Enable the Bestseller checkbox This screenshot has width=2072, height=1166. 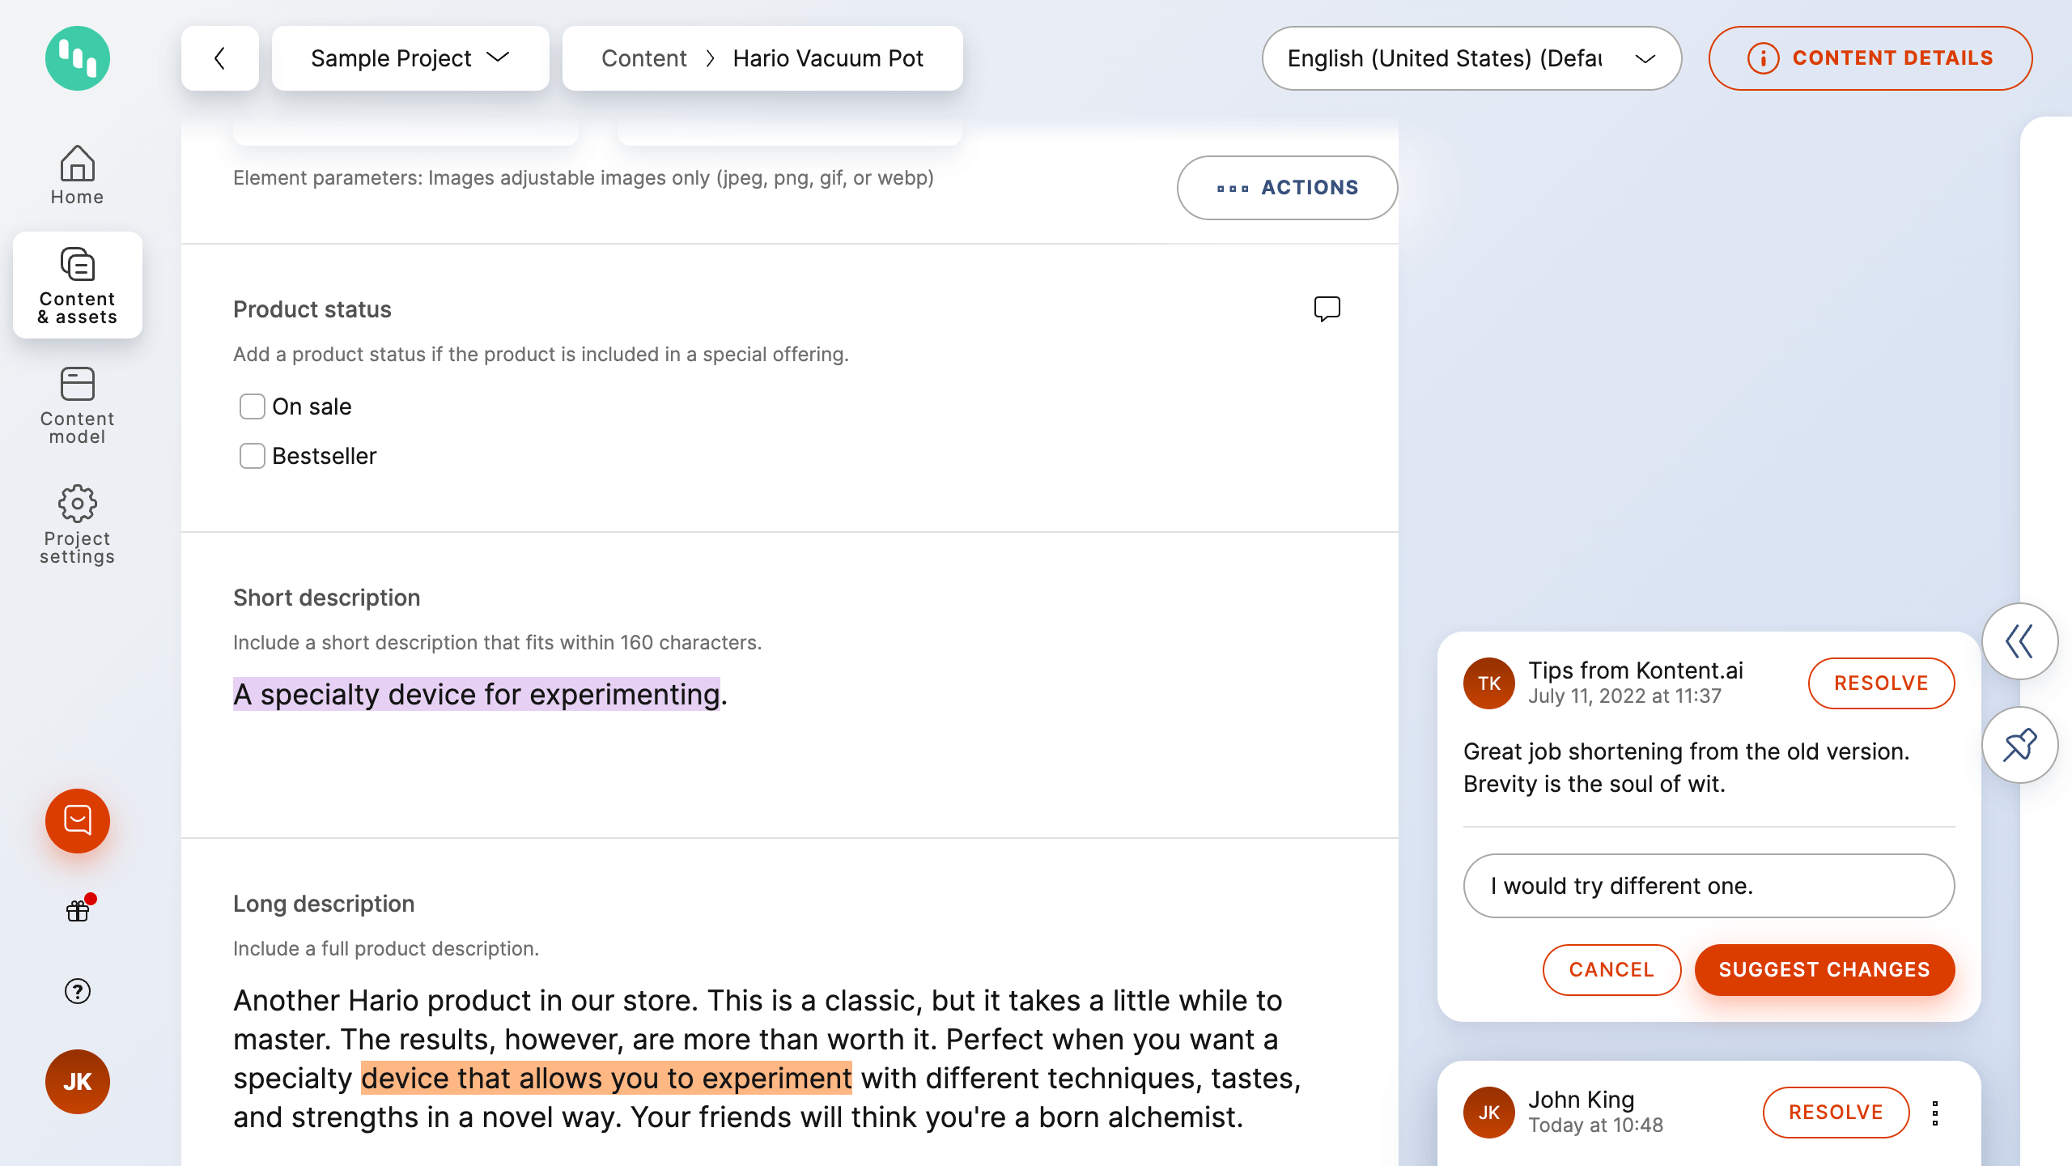[x=252, y=456]
